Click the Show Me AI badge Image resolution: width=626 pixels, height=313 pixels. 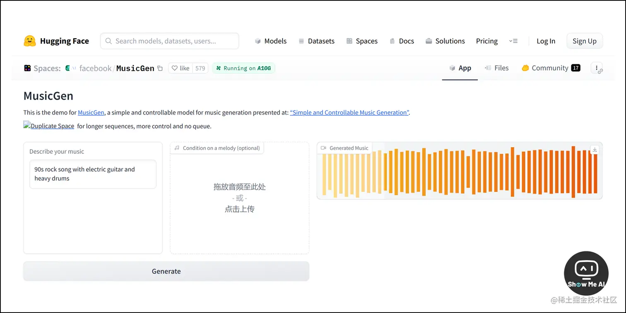(x=586, y=273)
